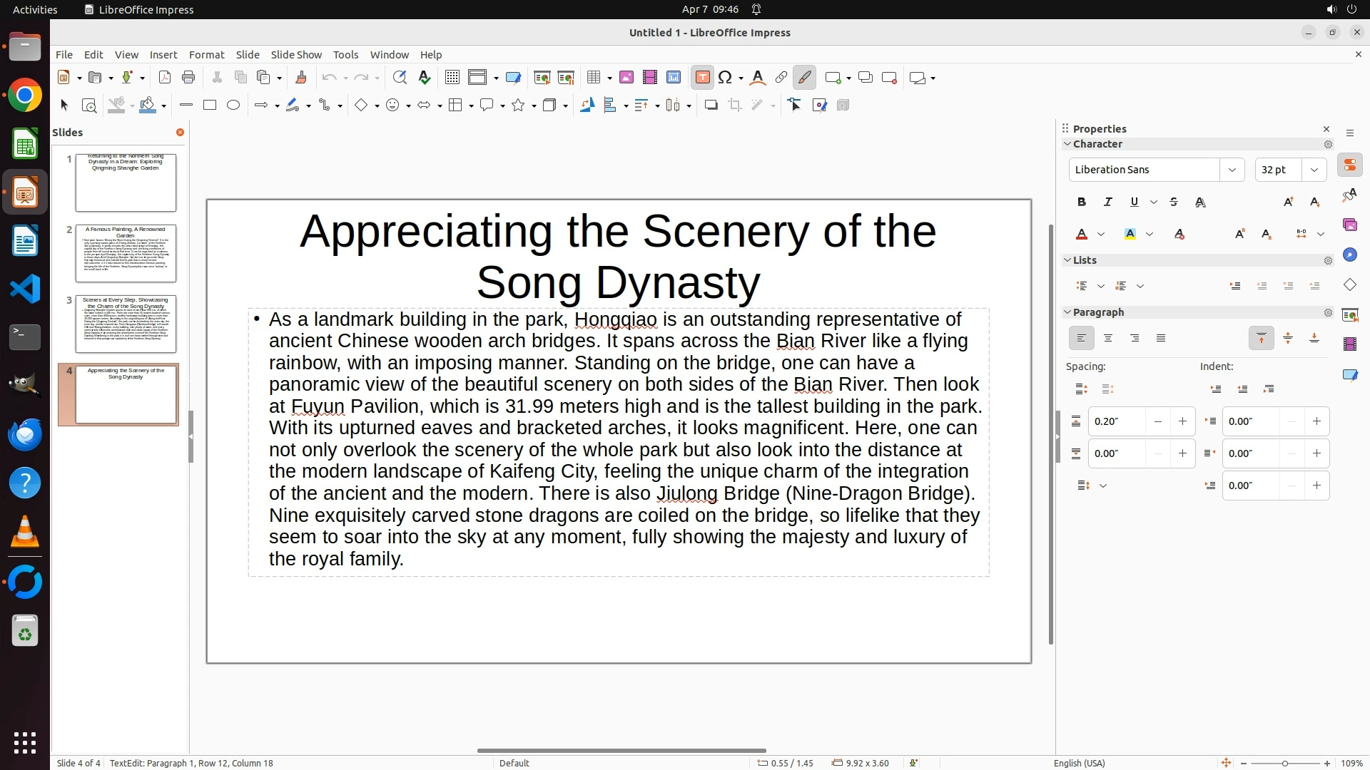The width and height of the screenshot is (1370, 770).
Task: Expand the Liberation Sans font name list
Action: coord(1232,170)
